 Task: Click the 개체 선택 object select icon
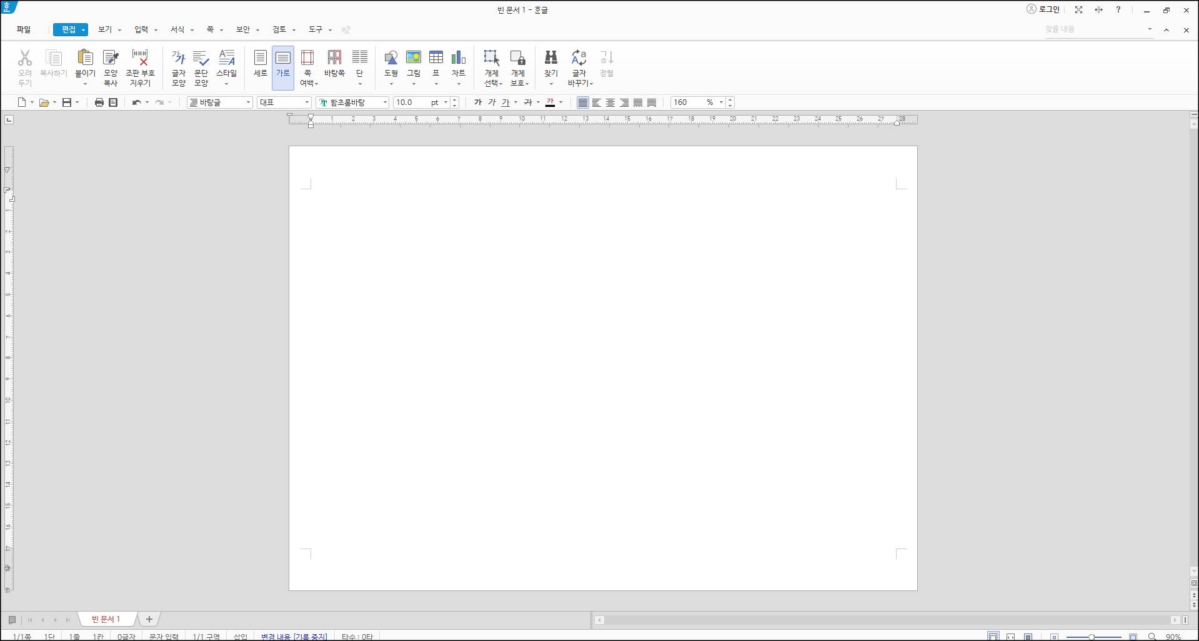coord(492,57)
